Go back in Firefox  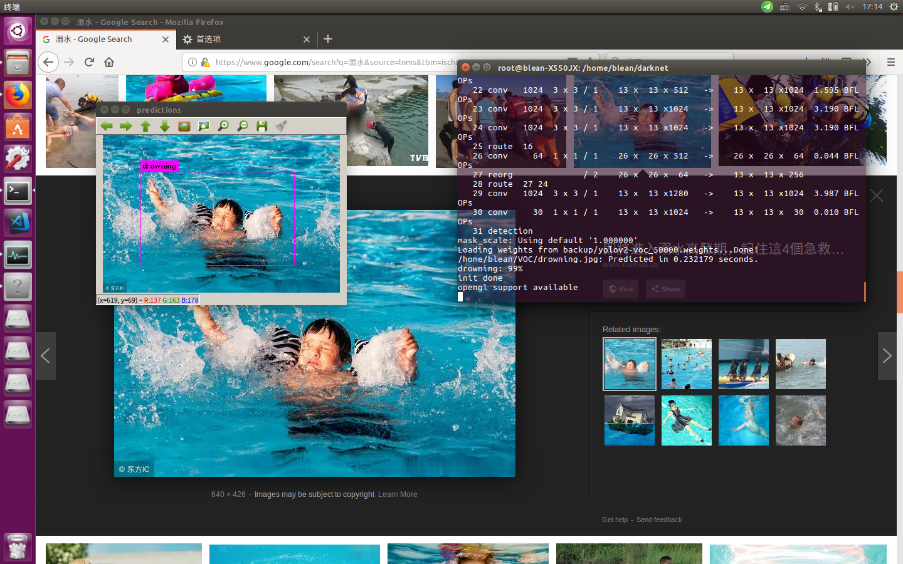[48, 62]
